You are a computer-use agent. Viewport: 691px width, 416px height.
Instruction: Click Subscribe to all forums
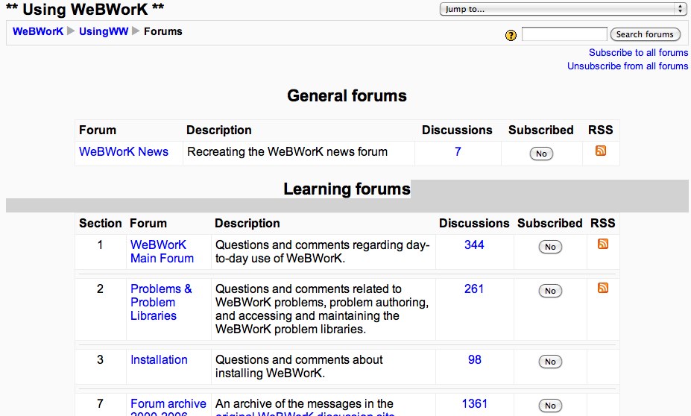(x=638, y=52)
